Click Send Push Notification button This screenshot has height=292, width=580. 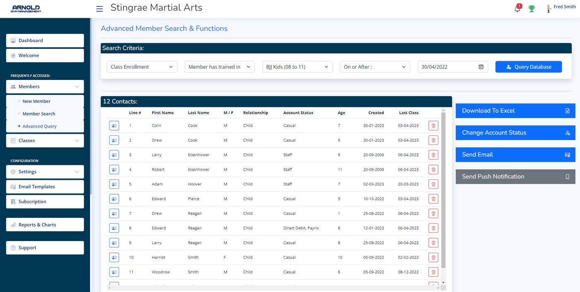pos(515,176)
